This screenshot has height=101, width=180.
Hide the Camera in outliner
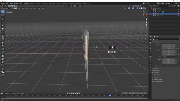[178, 12]
